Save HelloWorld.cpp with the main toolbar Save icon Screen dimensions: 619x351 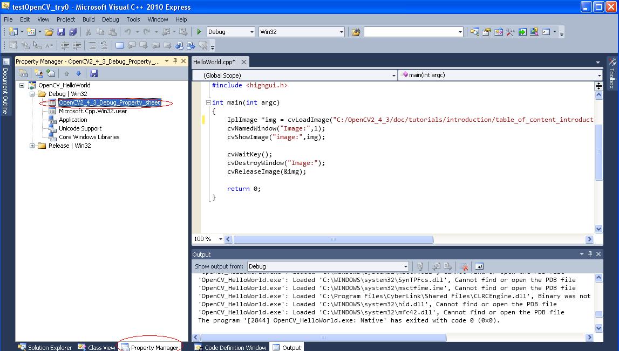[x=61, y=32]
